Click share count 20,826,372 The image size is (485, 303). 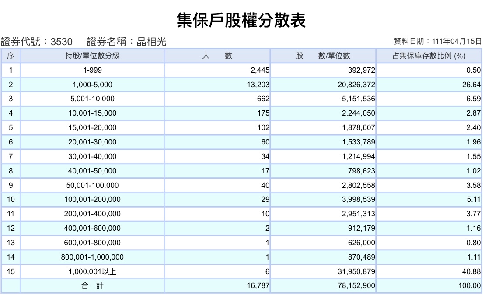coord(356,85)
